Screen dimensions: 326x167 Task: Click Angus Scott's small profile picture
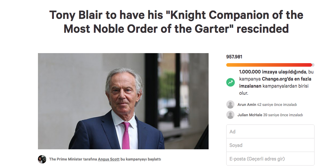[x=42, y=159]
